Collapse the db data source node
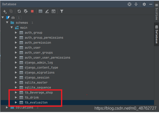This screenshot has width=159, height=113. coord(3,17)
